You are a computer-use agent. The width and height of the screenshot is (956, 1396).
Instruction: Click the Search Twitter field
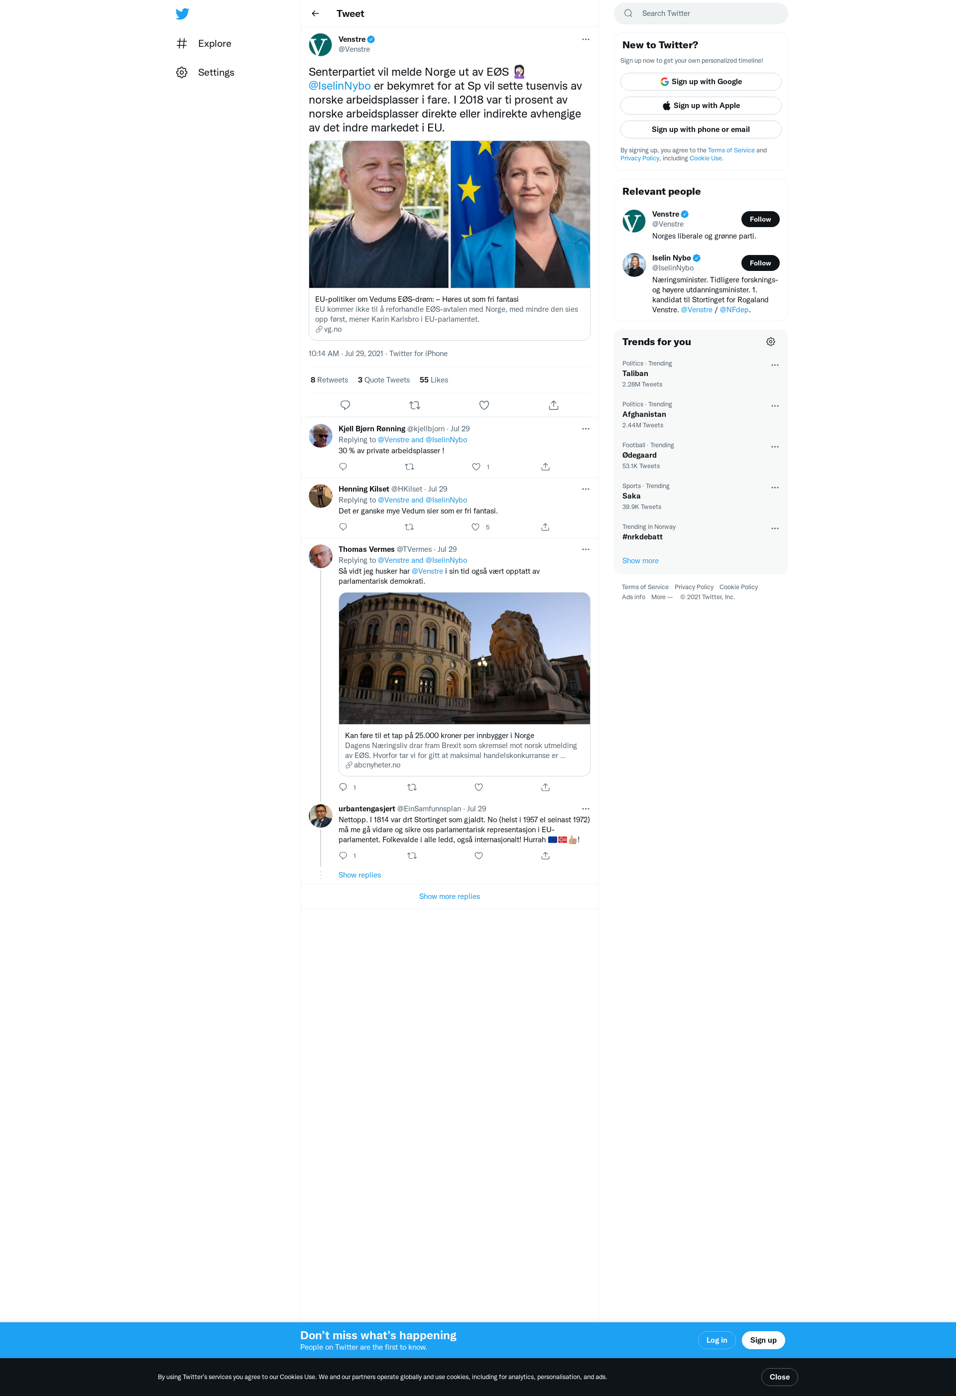[701, 13]
